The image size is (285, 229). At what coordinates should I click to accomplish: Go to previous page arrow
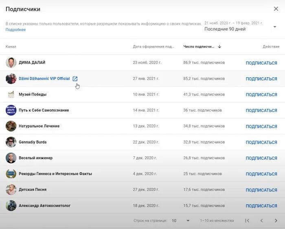pos(261,220)
